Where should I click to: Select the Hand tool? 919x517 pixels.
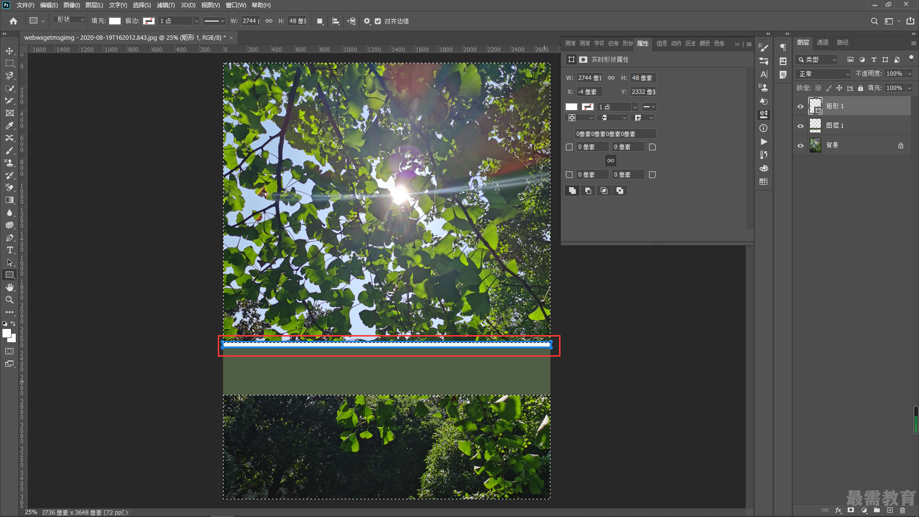click(10, 287)
